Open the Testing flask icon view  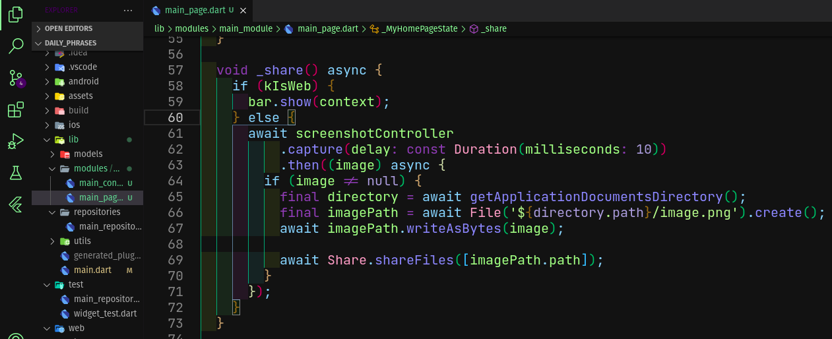pos(16,173)
